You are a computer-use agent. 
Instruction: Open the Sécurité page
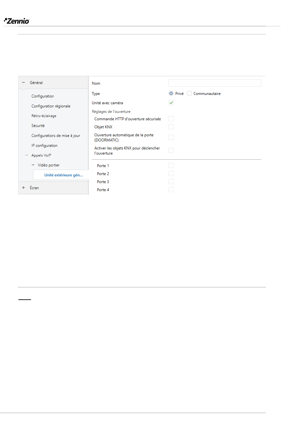pyautogui.click(x=38, y=126)
